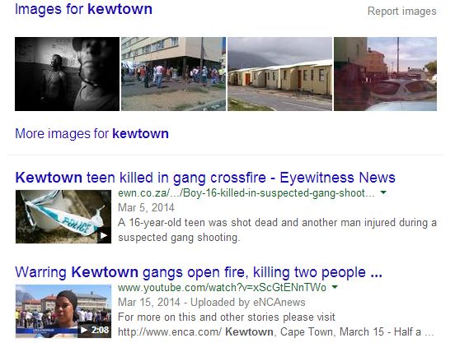The width and height of the screenshot is (455, 352).
Task: Click the snippet text about 16-year-old teen
Action: [x=277, y=229]
